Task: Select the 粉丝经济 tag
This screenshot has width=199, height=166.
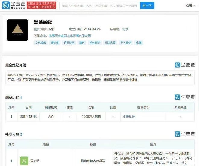Action: point(95,43)
